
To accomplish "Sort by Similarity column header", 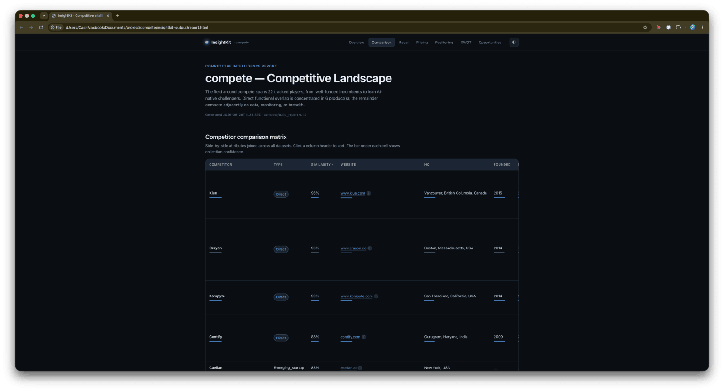I will [x=322, y=165].
